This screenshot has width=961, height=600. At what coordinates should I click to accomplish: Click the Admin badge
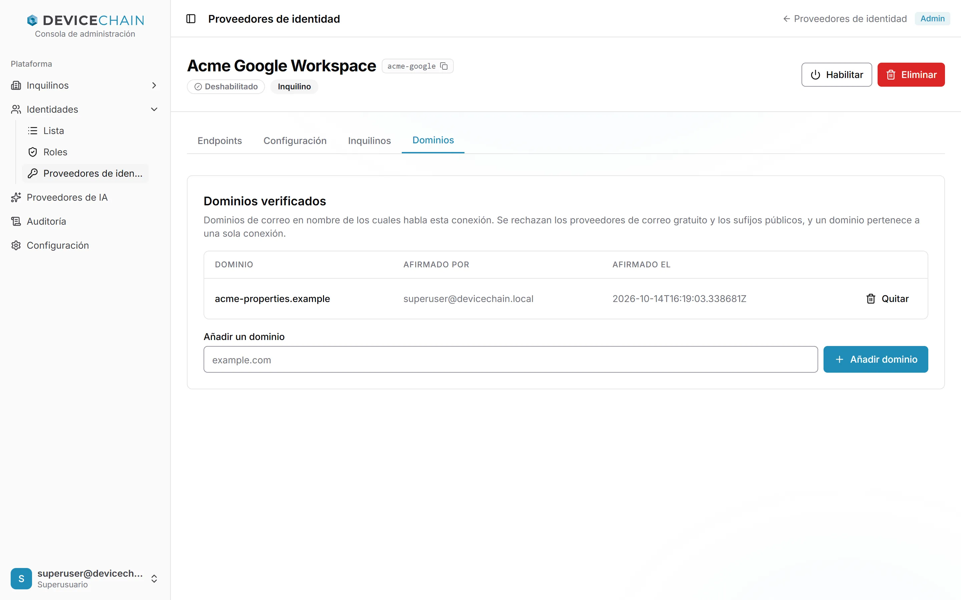tap(932, 19)
